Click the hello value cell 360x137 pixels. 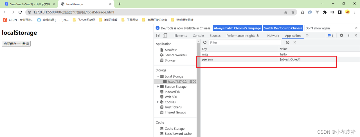(x=319, y=54)
